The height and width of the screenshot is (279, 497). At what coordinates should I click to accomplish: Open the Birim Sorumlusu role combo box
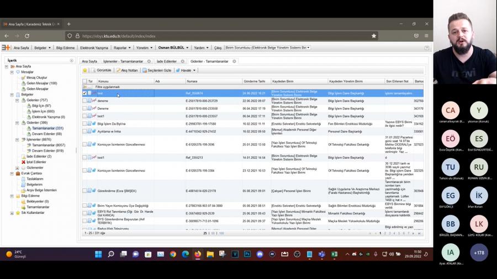[267, 48]
